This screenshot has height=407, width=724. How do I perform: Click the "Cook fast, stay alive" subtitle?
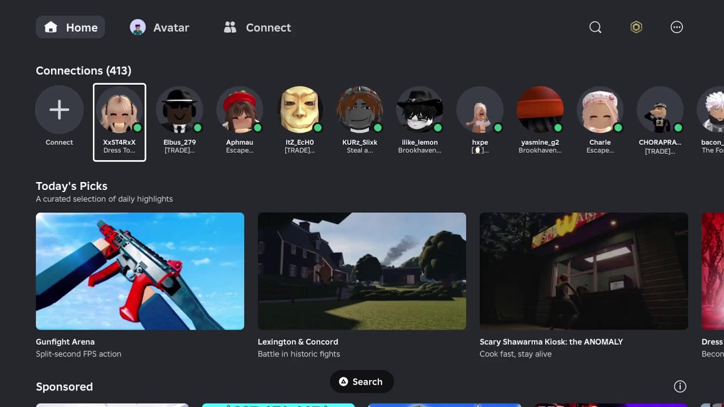[515, 354]
